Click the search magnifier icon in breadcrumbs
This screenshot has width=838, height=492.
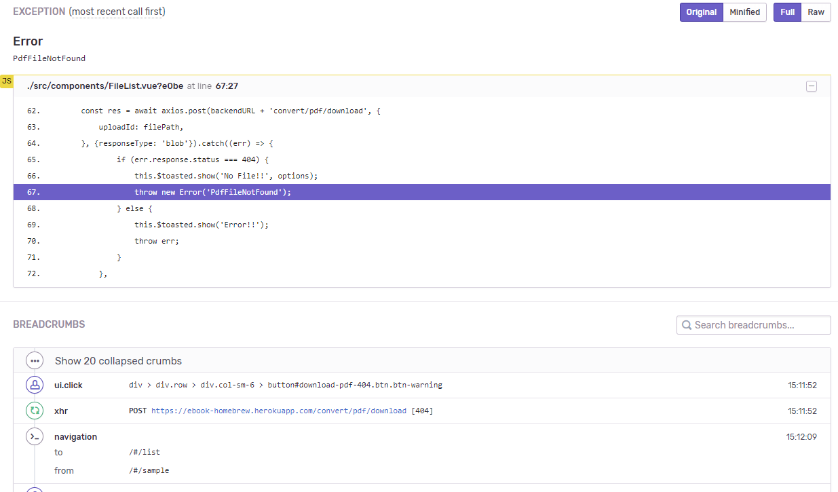point(687,325)
